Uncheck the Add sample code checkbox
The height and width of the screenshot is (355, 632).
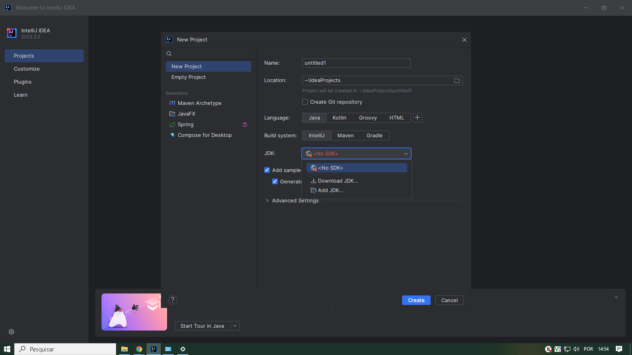point(267,170)
